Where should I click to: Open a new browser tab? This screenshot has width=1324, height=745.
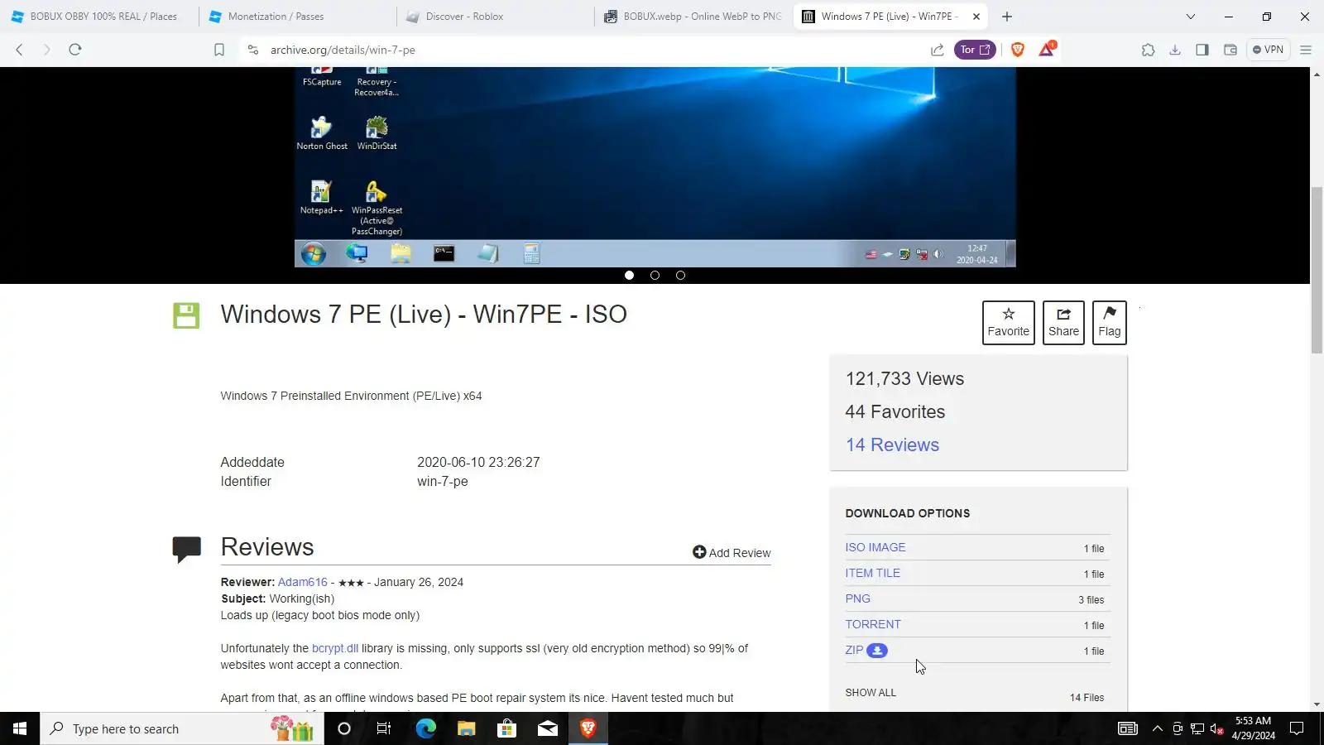[x=1007, y=17]
